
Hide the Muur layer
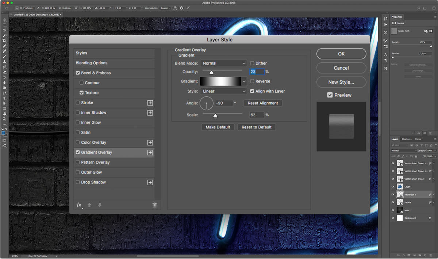click(x=393, y=210)
